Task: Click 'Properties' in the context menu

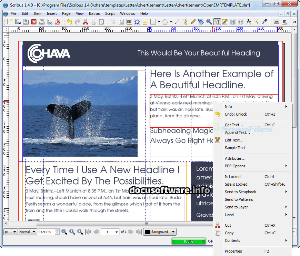Action: point(233,251)
